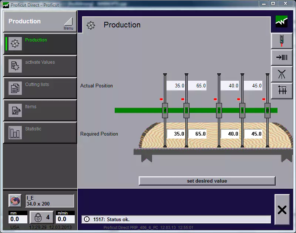Click the saw spacing adjustment icon

pyautogui.click(x=282, y=90)
